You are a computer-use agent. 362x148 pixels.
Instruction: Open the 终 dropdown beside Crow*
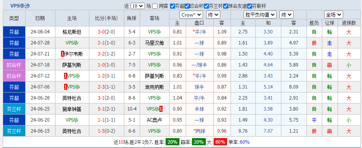pos(213,15)
